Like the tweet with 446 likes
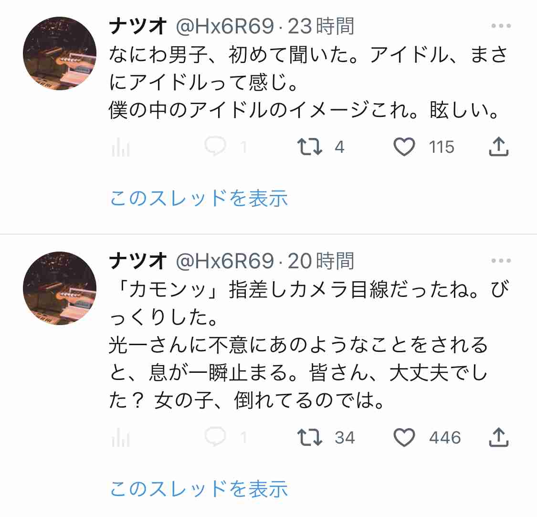 tap(404, 437)
